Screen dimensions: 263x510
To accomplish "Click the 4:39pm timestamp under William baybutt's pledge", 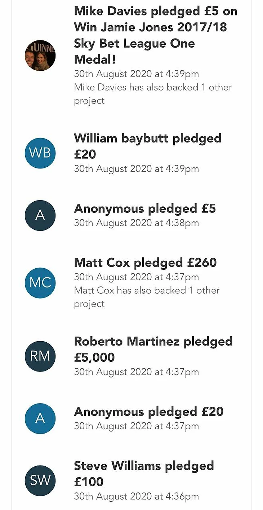I will click(136, 169).
